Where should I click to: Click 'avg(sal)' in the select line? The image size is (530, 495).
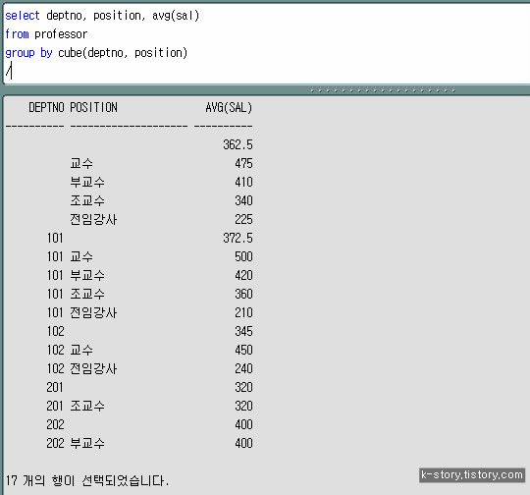[x=176, y=16]
